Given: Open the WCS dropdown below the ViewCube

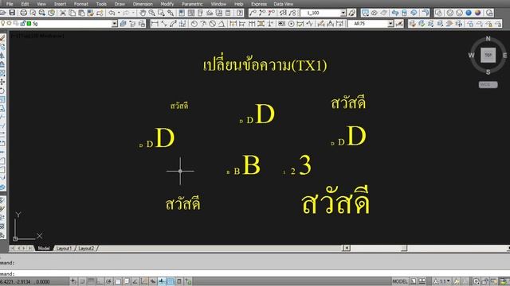Looking at the screenshot, I should (x=488, y=85).
